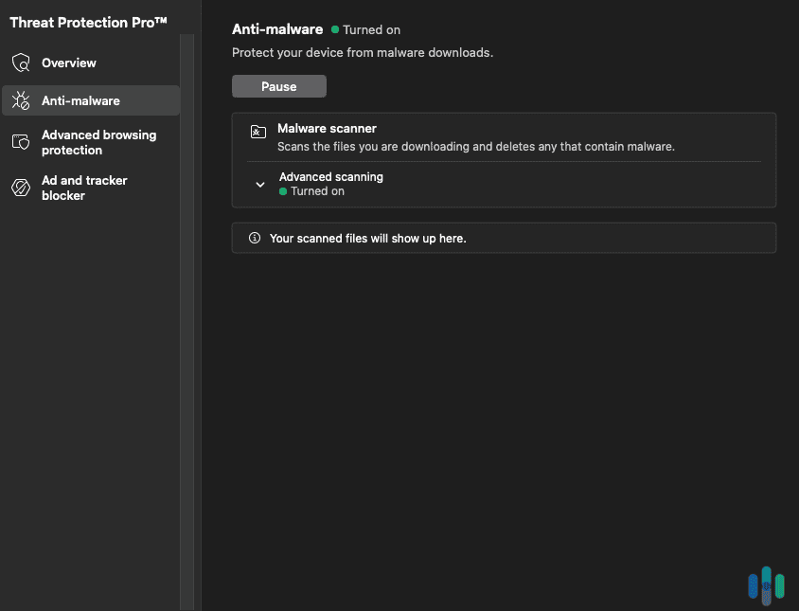Click the Ad and tracker blocker icon

(20, 188)
